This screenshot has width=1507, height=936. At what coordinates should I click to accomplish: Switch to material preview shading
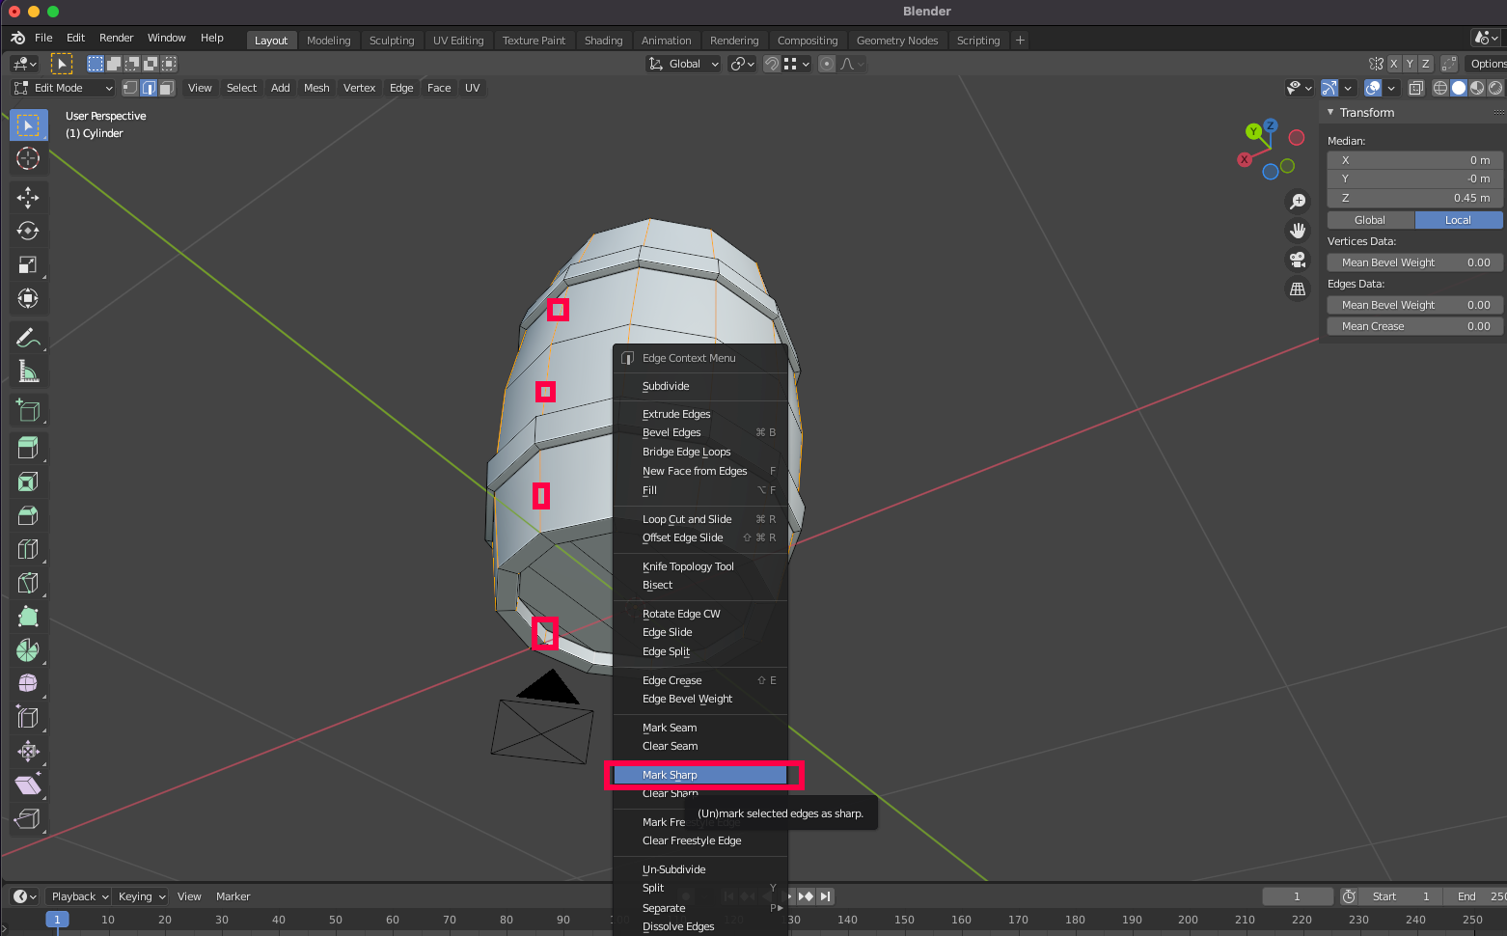coord(1477,88)
